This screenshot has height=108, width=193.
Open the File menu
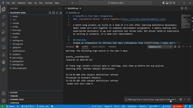[x=8, y=3]
